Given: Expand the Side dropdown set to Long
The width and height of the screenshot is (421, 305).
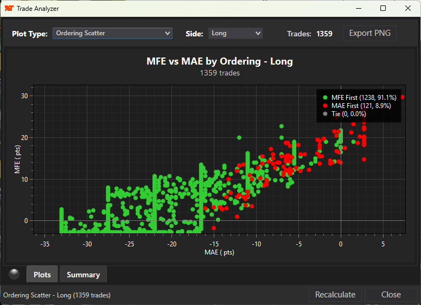Looking at the screenshot, I should 235,33.
